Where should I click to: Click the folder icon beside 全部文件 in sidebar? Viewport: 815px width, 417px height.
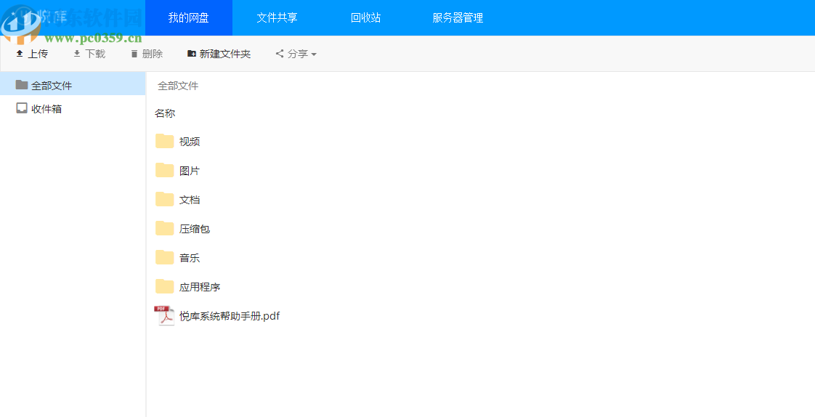pos(21,84)
